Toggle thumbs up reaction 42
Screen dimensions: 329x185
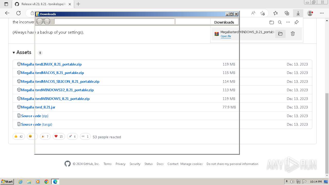(19, 136)
